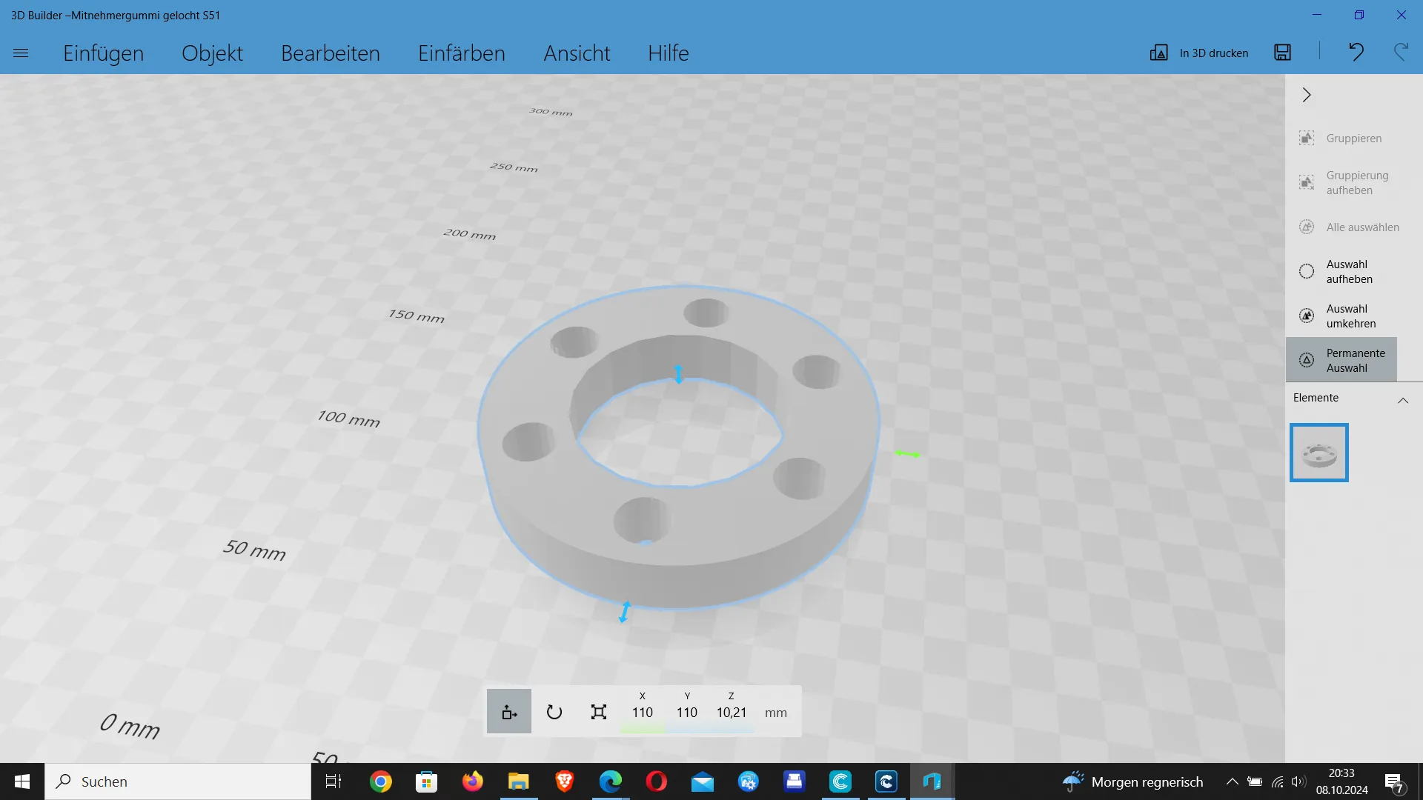The width and height of the screenshot is (1423, 800).
Task: Activate the Rotate tool icon
Action: [x=554, y=712]
